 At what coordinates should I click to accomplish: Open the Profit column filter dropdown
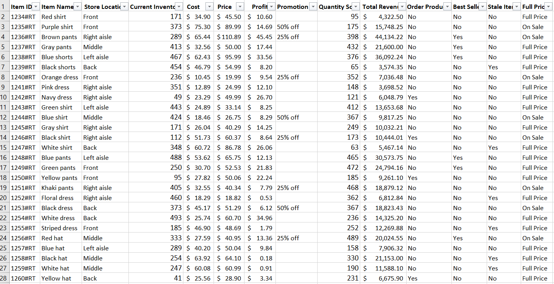(272, 7)
